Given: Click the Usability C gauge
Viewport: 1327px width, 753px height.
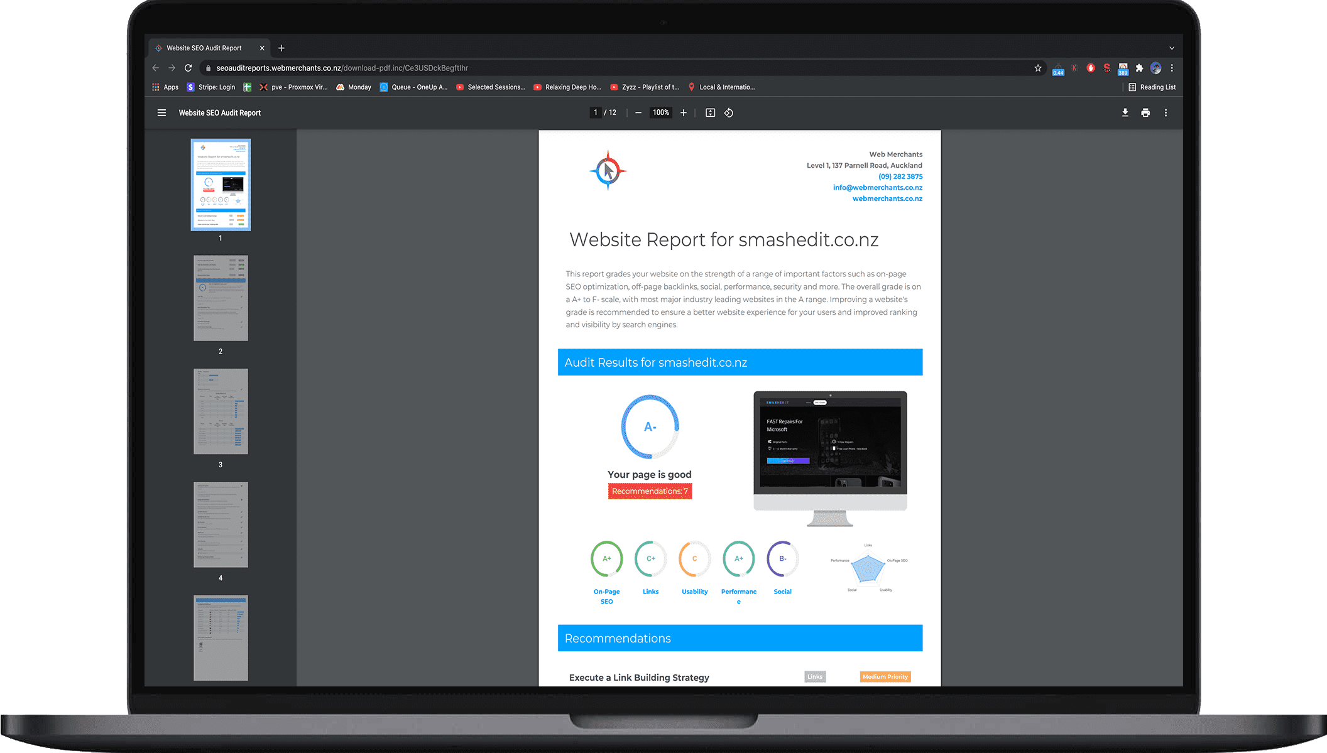Looking at the screenshot, I should point(694,559).
